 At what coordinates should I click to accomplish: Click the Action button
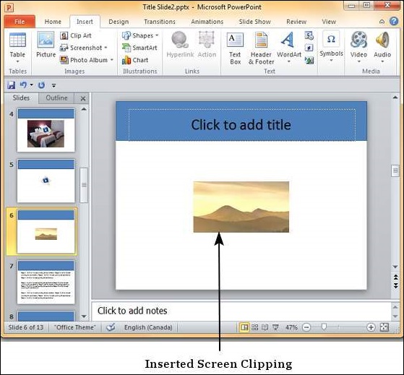click(207, 44)
